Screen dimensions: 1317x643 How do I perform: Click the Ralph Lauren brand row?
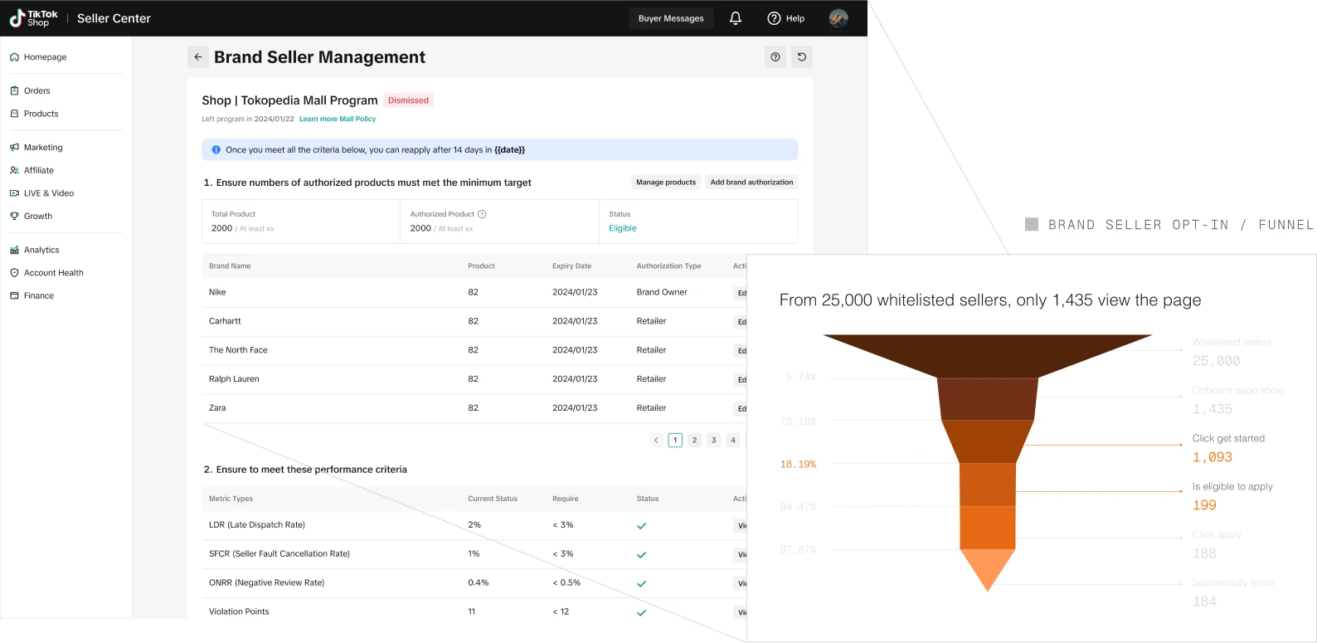pos(474,380)
